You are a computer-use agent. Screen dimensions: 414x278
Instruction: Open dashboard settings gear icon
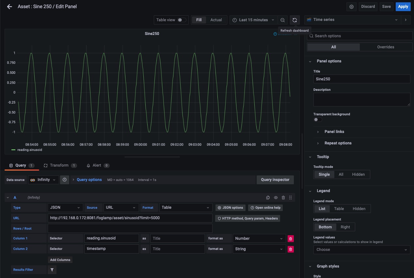[x=351, y=7]
